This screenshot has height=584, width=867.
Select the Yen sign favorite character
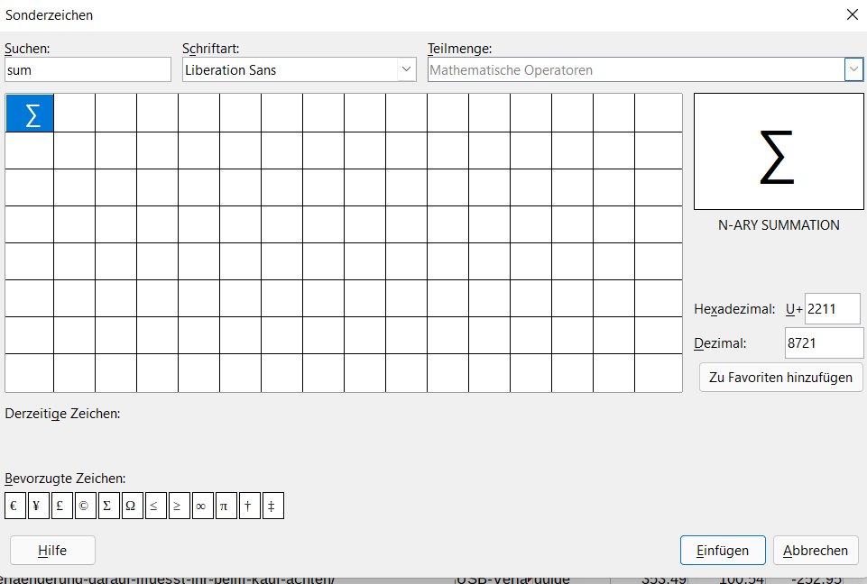(x=38, y=506)
